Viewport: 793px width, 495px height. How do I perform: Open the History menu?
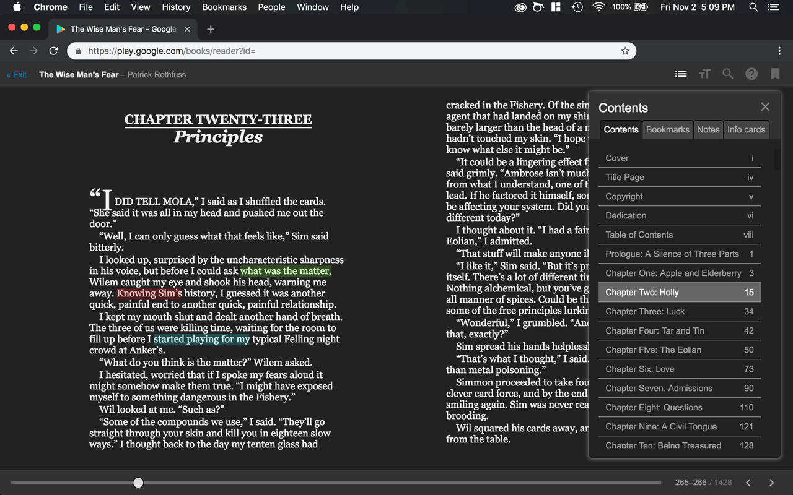pyautogui.click(x=176, y=7)
